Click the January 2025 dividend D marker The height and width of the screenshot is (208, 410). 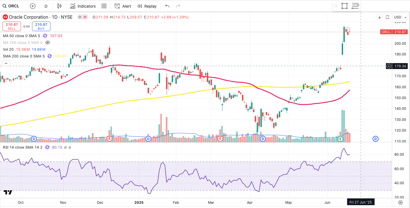148,139
